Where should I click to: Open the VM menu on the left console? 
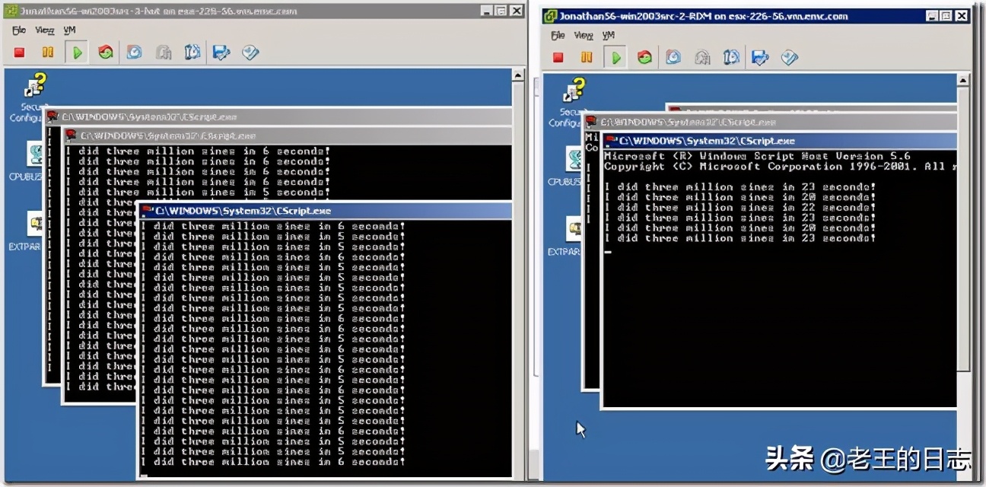[x=69, y=30]
